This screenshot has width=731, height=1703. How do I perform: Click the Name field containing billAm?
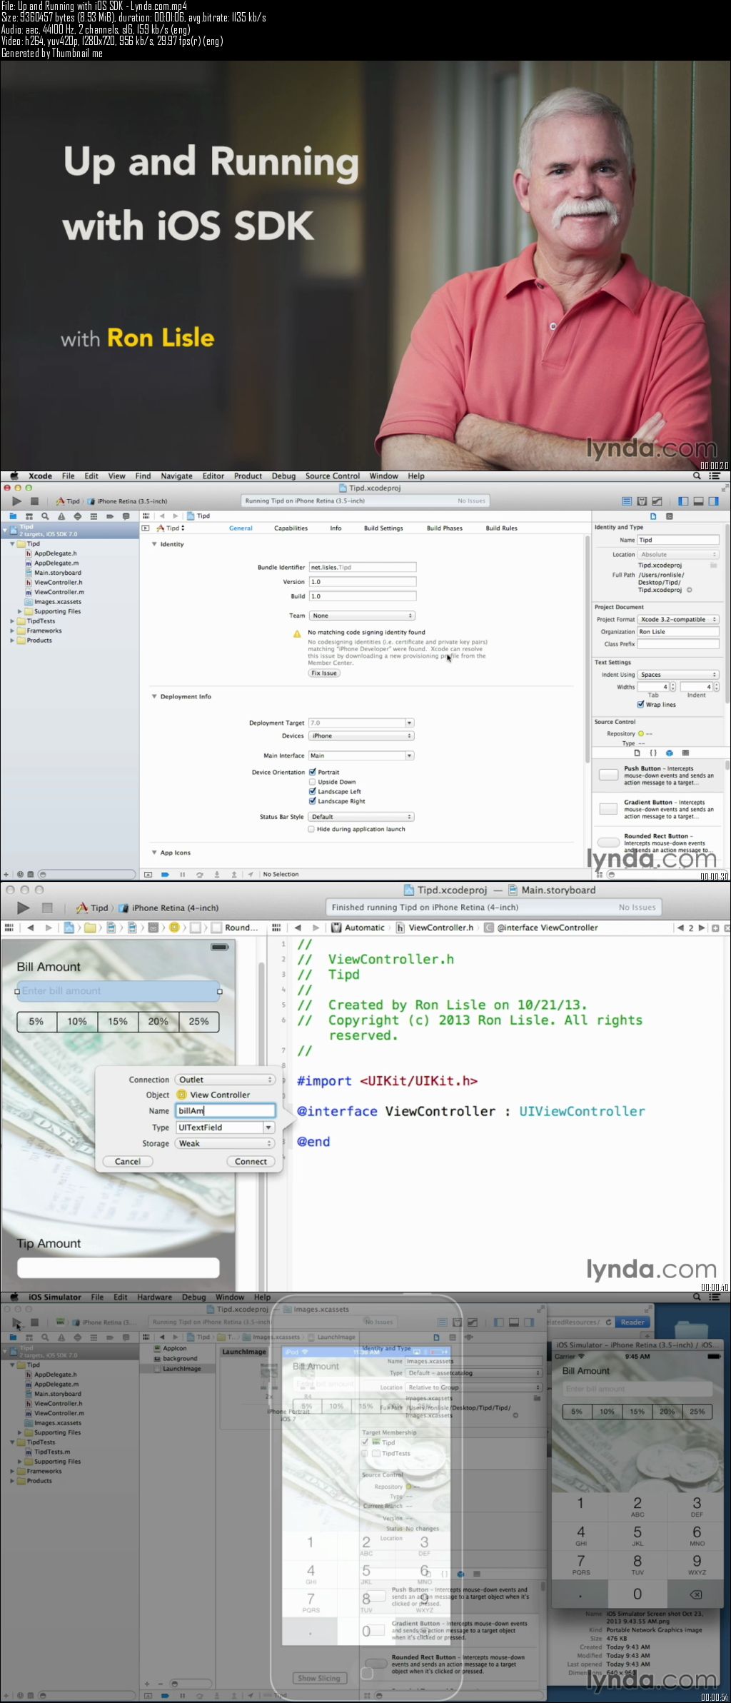point(226,1111)
